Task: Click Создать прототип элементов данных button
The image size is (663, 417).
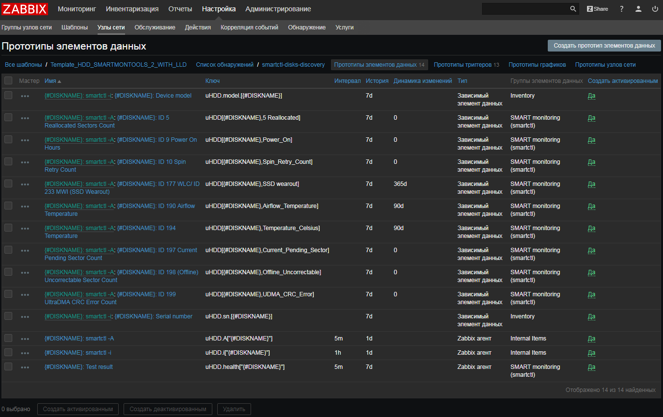Action: tap(604, 46)
